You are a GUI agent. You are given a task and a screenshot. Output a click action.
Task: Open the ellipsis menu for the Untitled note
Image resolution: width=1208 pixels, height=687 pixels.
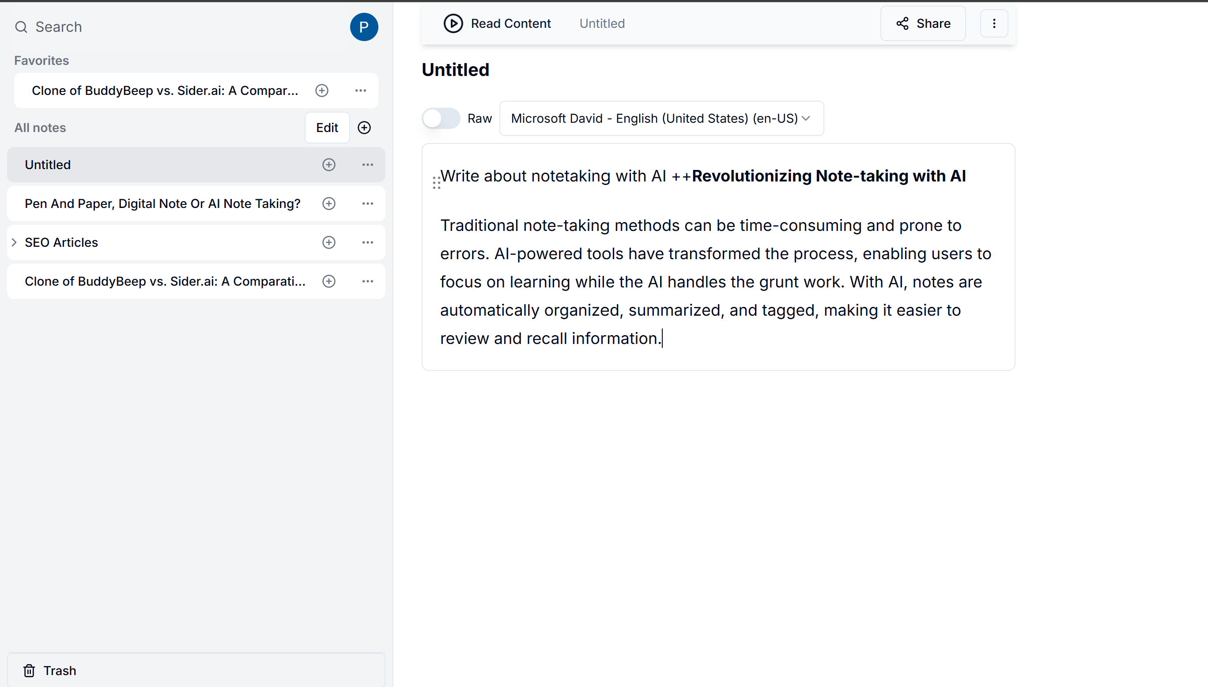367,165
